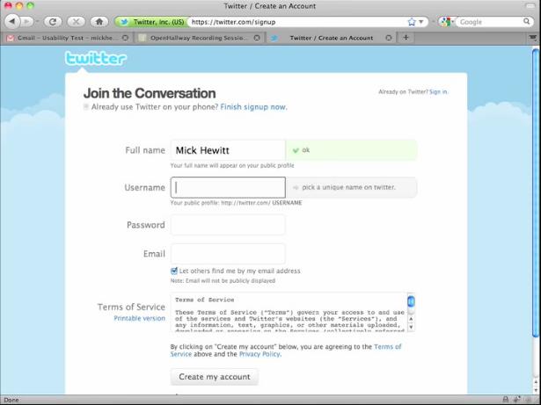This screenshot has width=541, height=405.
Task: Click the browser Back arrow button
Action: pos(12,21)
